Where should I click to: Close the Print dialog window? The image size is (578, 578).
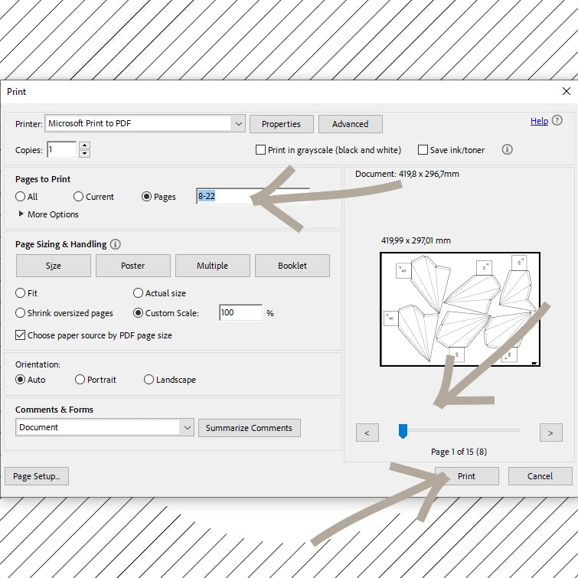pyautogui.click(x=566, y=91)
